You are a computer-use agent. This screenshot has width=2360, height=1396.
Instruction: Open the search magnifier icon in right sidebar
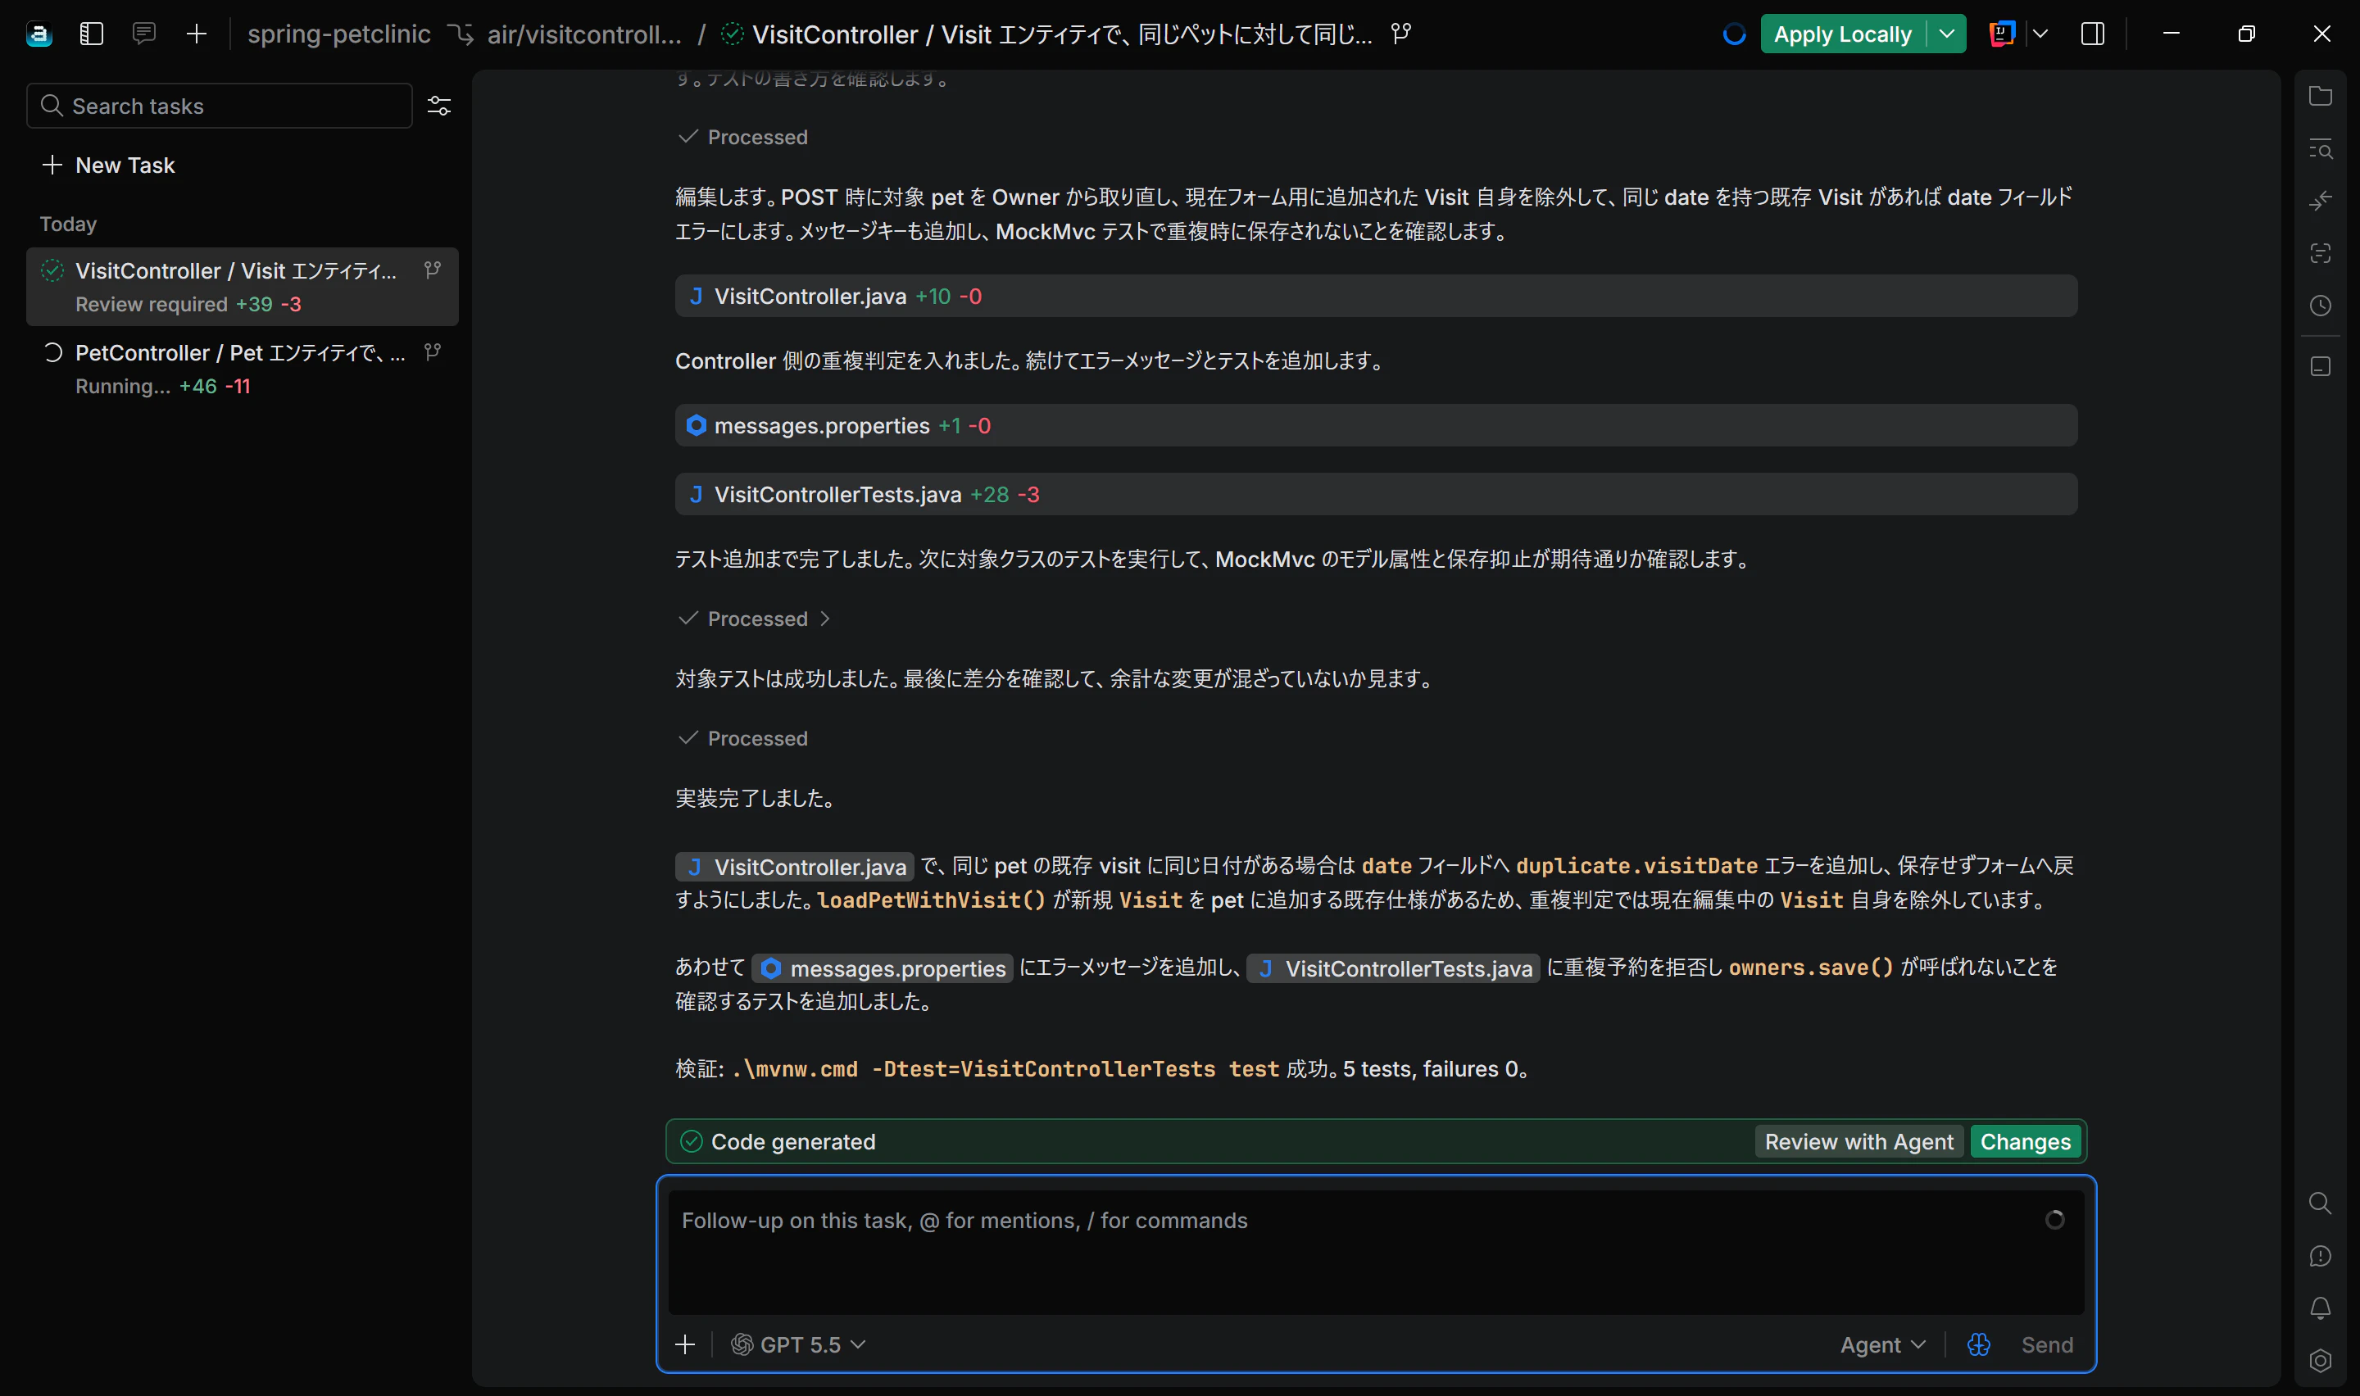[2321, 1203]
